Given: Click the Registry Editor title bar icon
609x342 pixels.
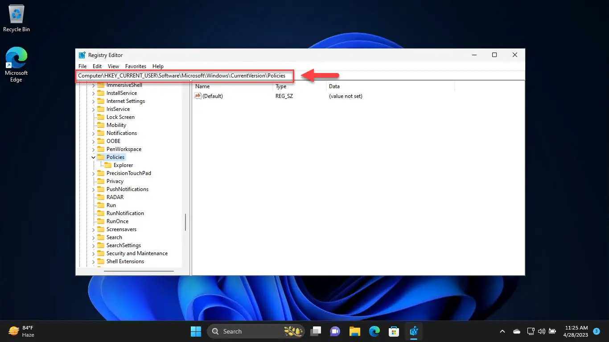Looking at the screenshot, I should (x=82, y=55).
